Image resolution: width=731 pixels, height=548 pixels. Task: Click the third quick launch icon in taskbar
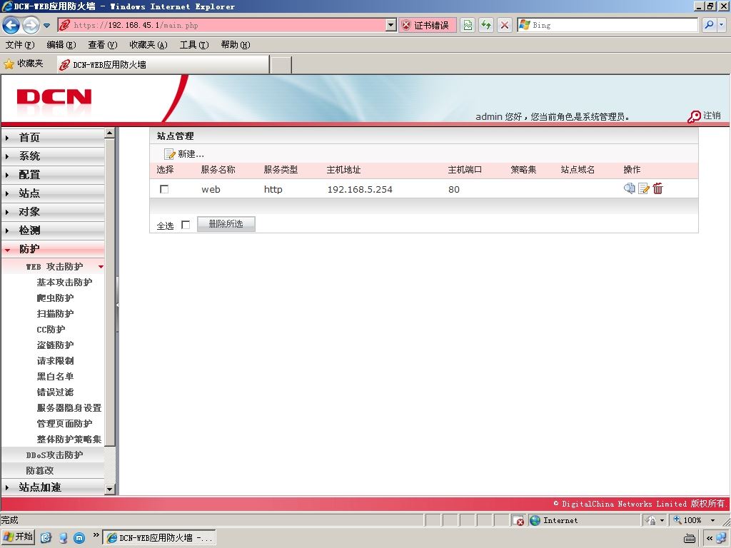[79, 538]
